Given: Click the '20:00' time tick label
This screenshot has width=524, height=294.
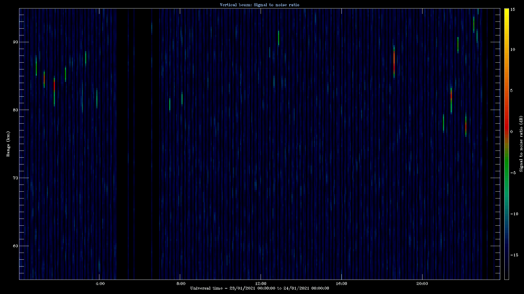Looking at the screenshot, I should tap(422, 284).
